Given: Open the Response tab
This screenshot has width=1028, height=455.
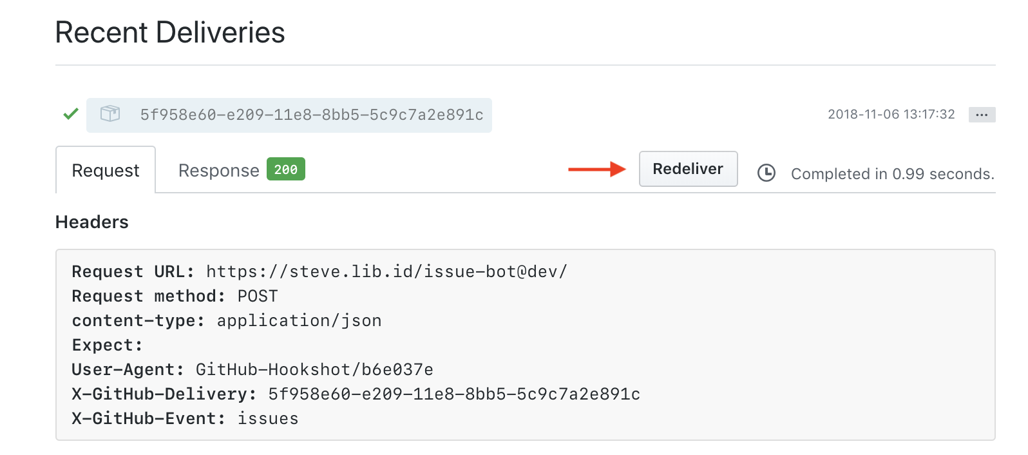Looking at the screenshot, I should [219, 170].
